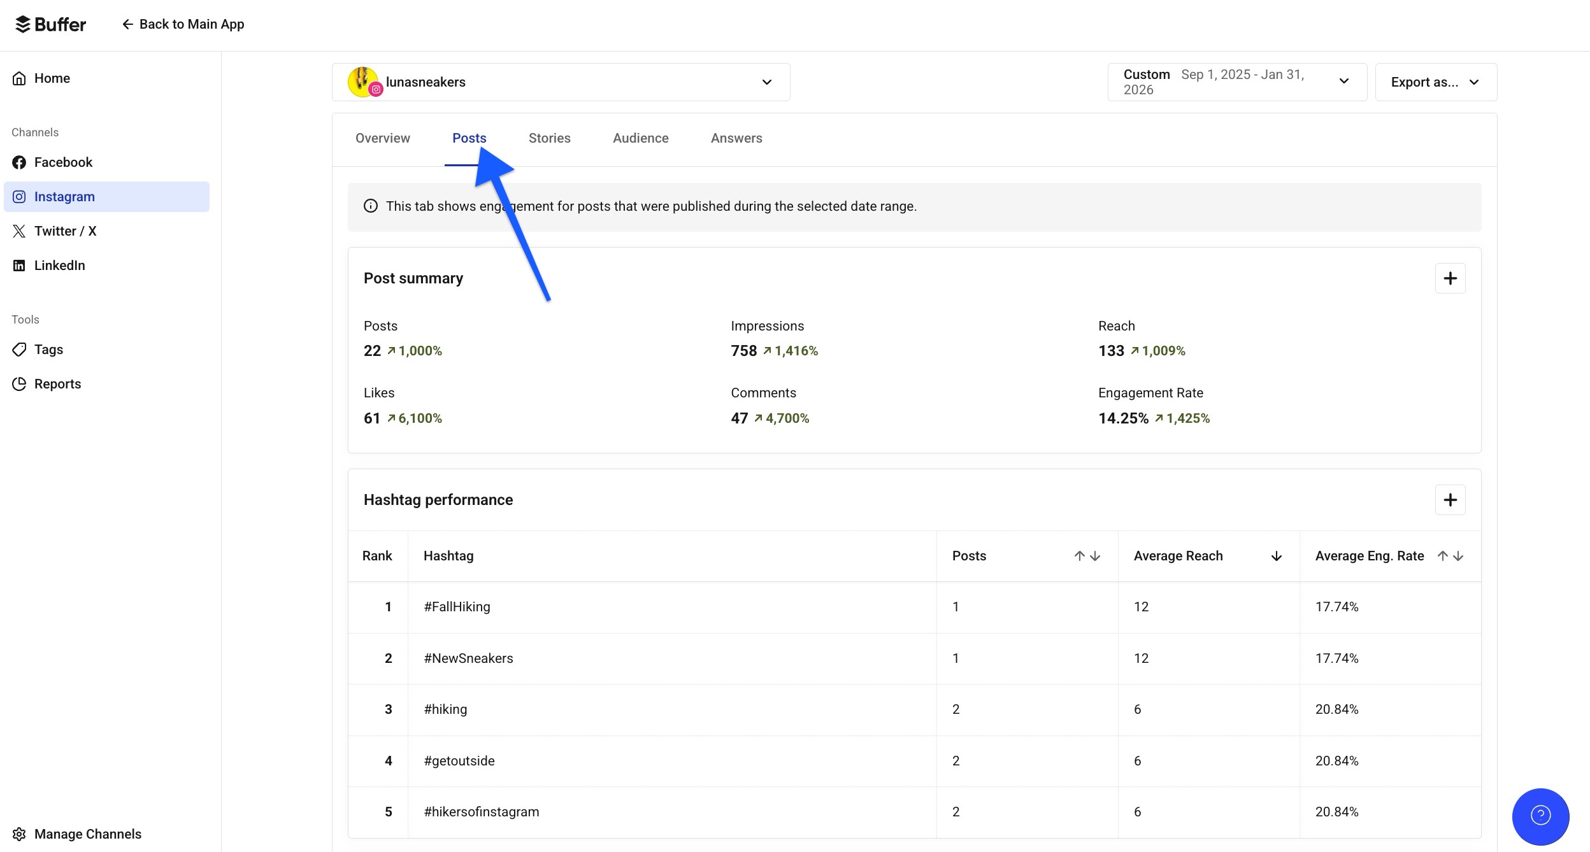Sort descending by Average Eng. Rate
Screen dimensions: 1590x852
[x=1458, y=556]
